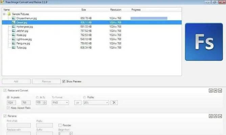The width and height of the screenshot is (226, 135).
Task: Move Rename panel down one position
Action: [220, 116]
